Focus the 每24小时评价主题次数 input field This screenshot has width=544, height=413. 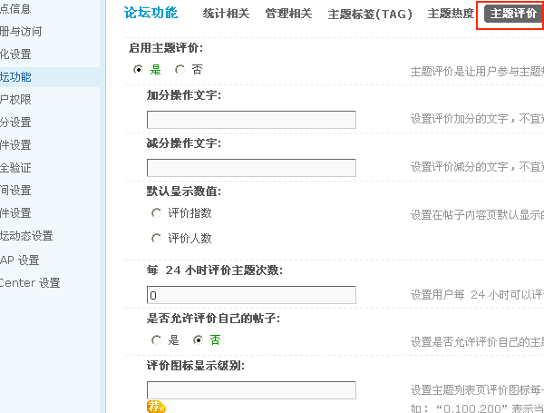coord(251,295)
